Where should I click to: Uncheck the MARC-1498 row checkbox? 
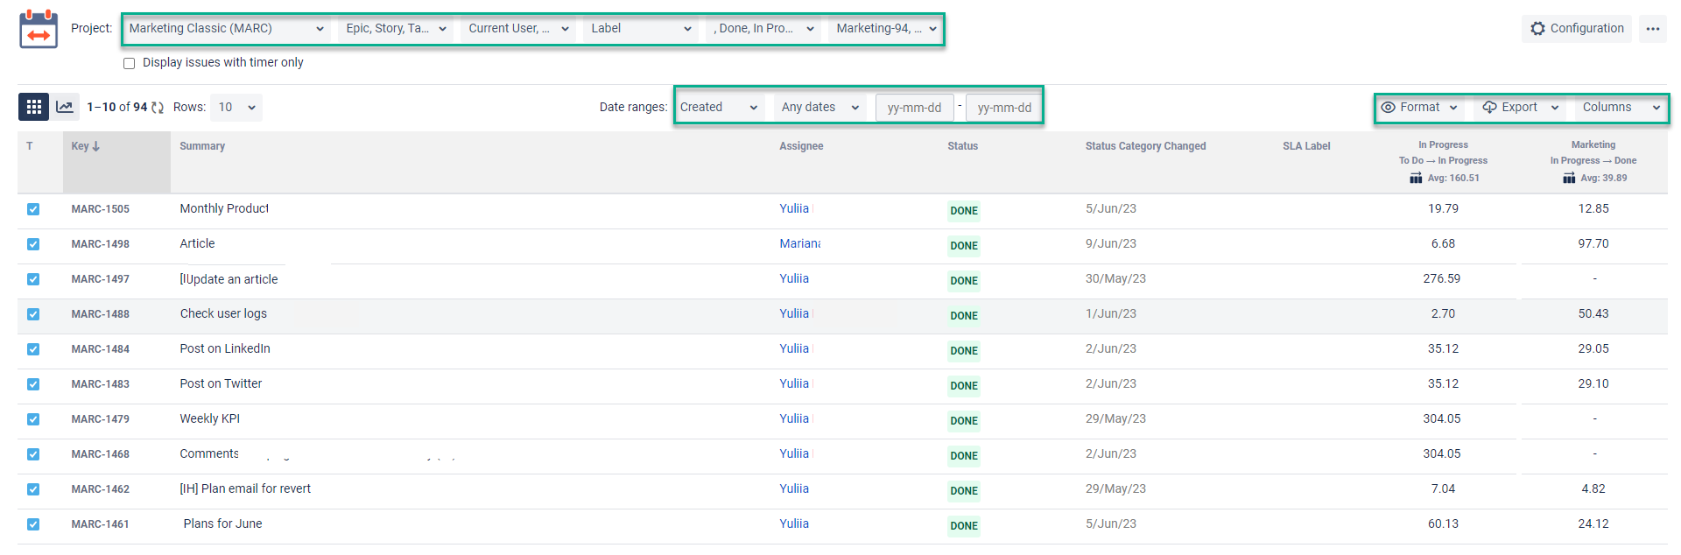pos(33,244)
